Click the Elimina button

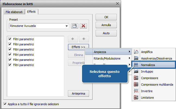click(76, 55)
